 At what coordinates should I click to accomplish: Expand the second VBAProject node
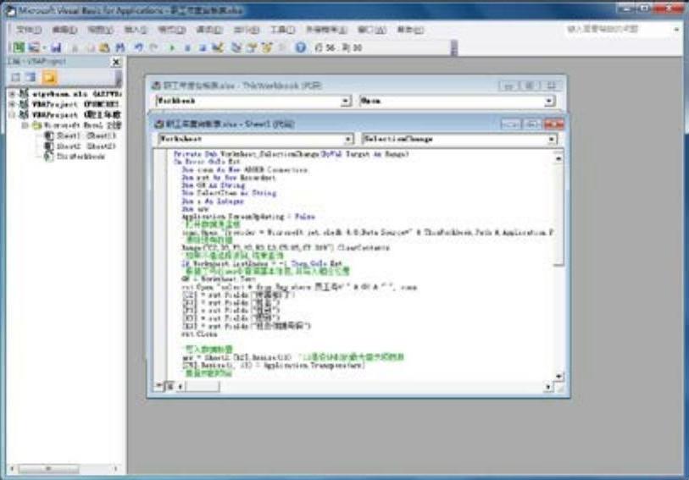pyautogui.click(x=13, y=104)
